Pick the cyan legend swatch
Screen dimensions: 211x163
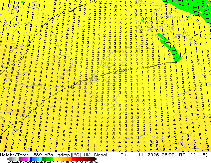[x=41, y=159]
